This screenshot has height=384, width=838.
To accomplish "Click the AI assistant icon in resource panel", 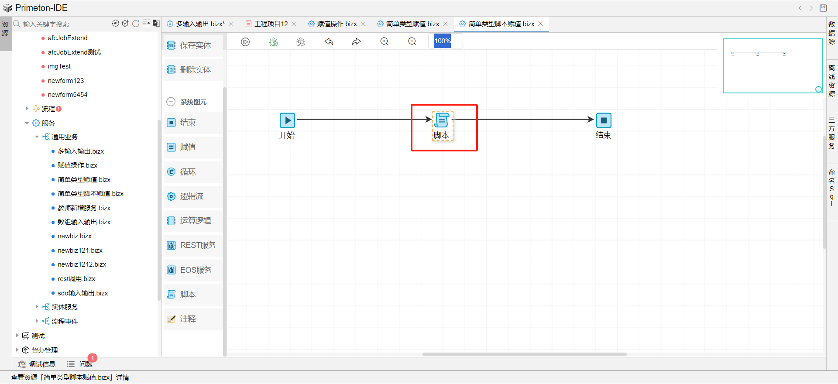I will coord(116,24).
